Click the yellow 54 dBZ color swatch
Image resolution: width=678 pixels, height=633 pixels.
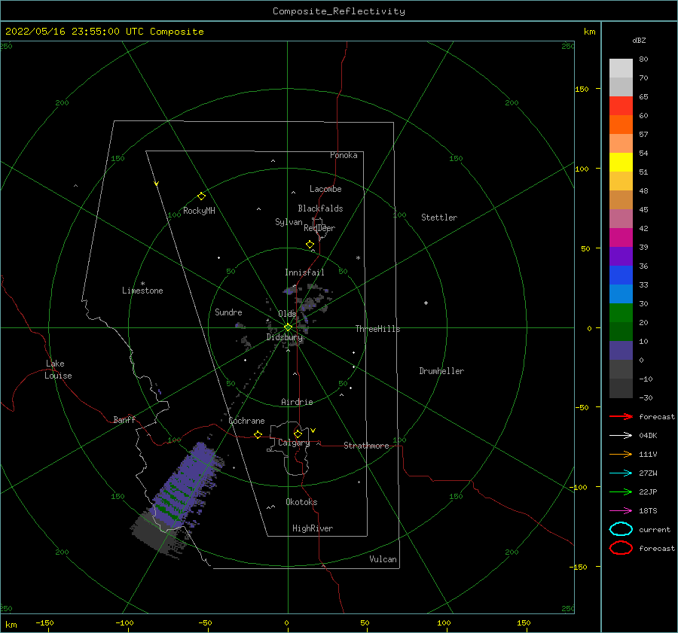point(621,162)
